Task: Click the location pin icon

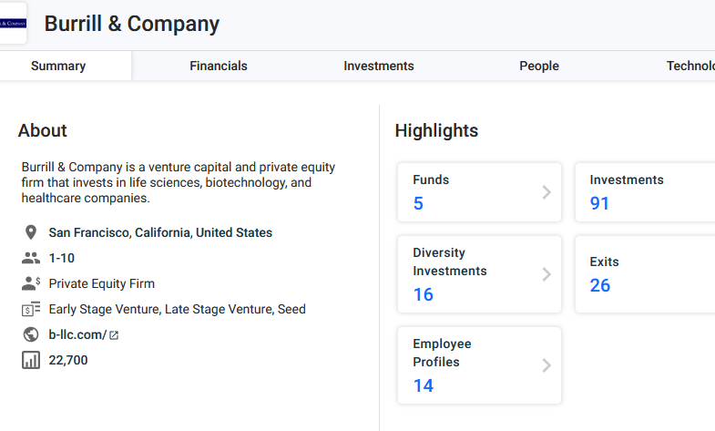Action: pyautogui.click(x=31, y=232)
